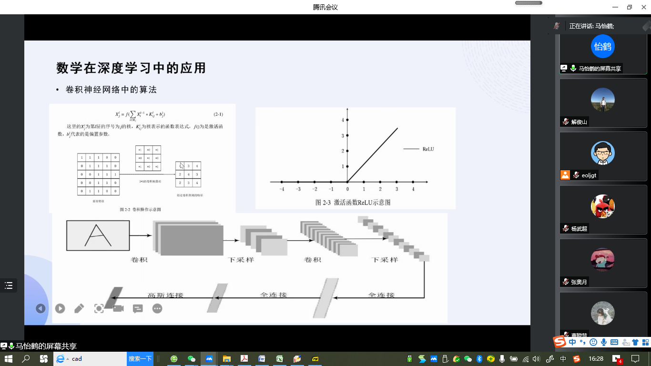The width and height of the screenshot is (651, 366).
Task: Open WeChat from the taskbar
Action: click(x=192, y=359)
